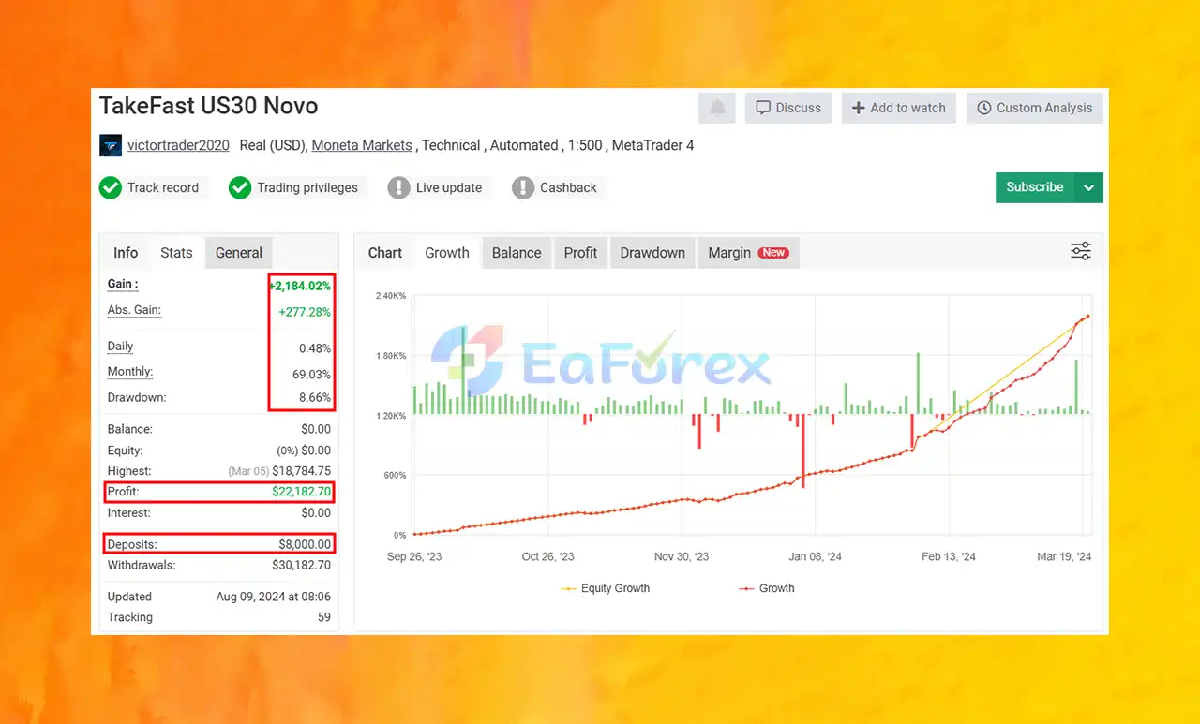Click the victortrader2020 avatar image
Screen dimensions: 1200x724
click(111, 145)
